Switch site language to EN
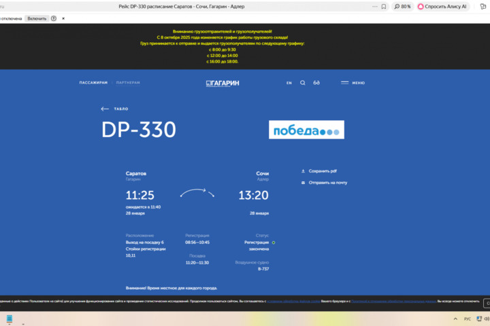The height and width of the screenshot is (326, 490). point(289,83)
